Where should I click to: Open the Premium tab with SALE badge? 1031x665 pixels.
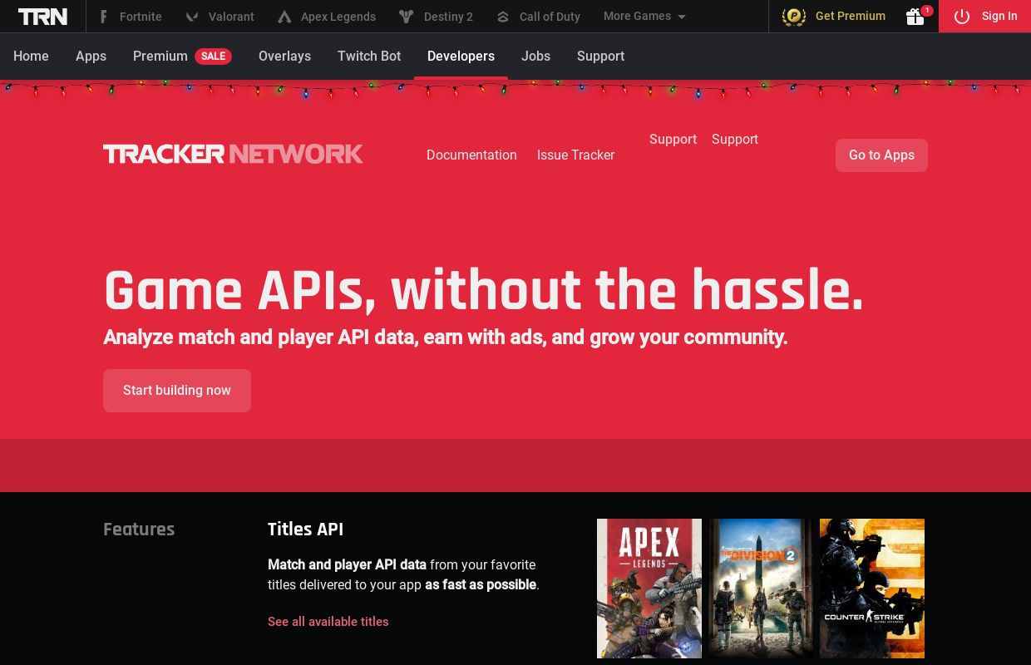(x=182, y=57)
